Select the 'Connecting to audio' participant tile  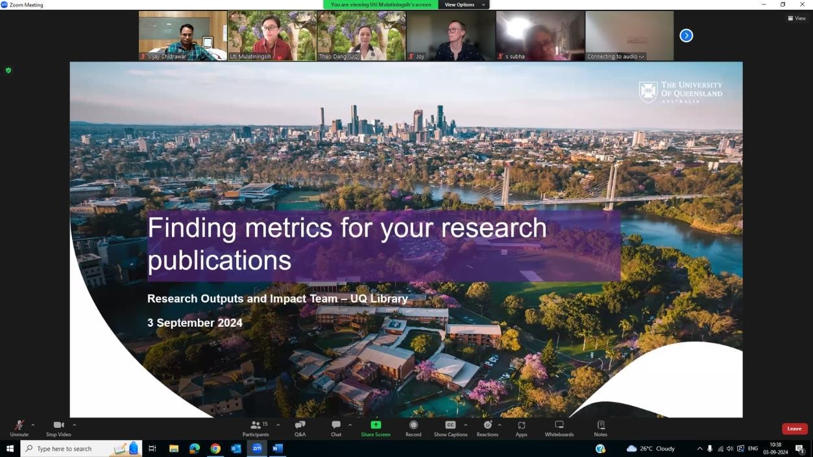630,36
